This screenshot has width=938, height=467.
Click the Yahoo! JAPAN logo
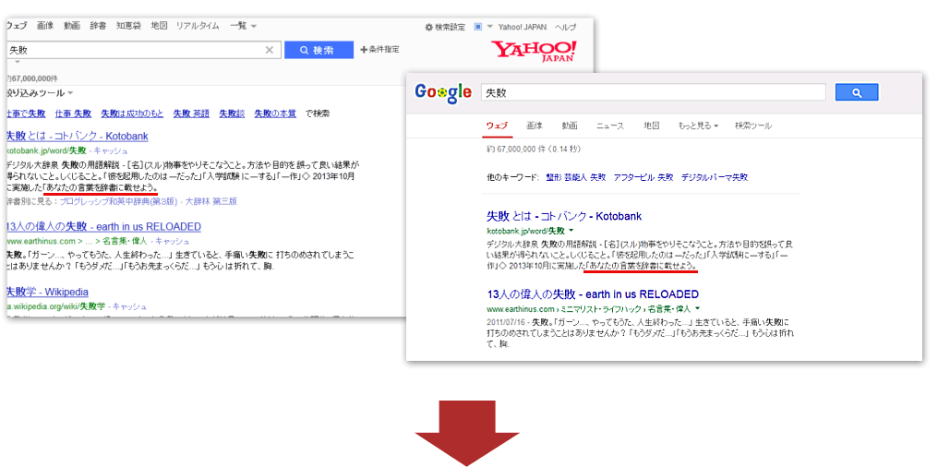(534, 52)
